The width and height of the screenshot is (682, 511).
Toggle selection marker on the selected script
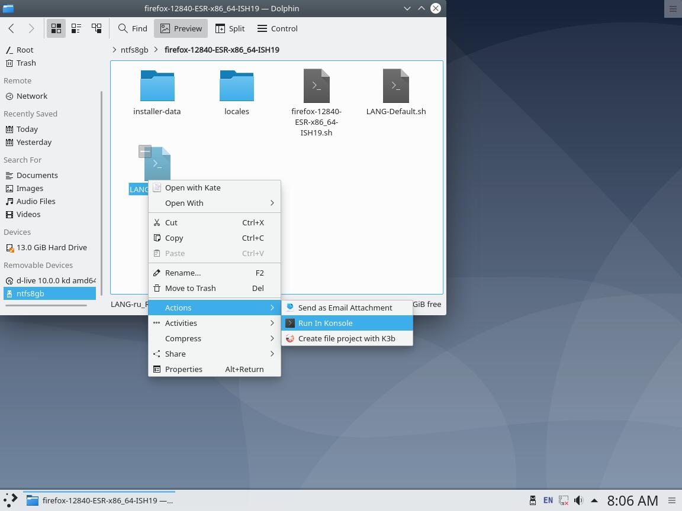point(145,151)
